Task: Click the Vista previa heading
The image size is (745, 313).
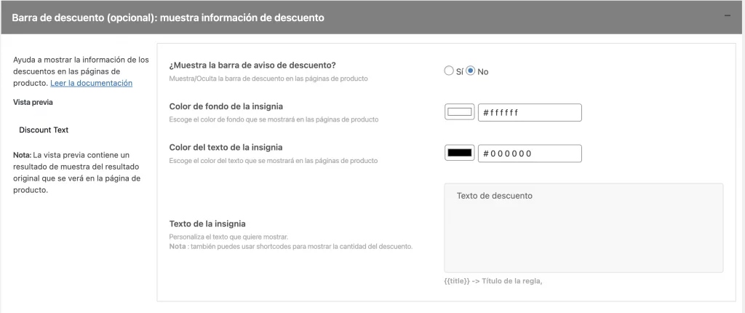Action: coord(32,103)
